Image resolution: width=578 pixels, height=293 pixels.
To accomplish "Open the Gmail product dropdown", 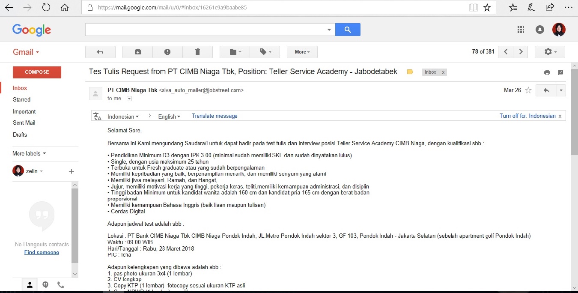I will click(26, 52).
